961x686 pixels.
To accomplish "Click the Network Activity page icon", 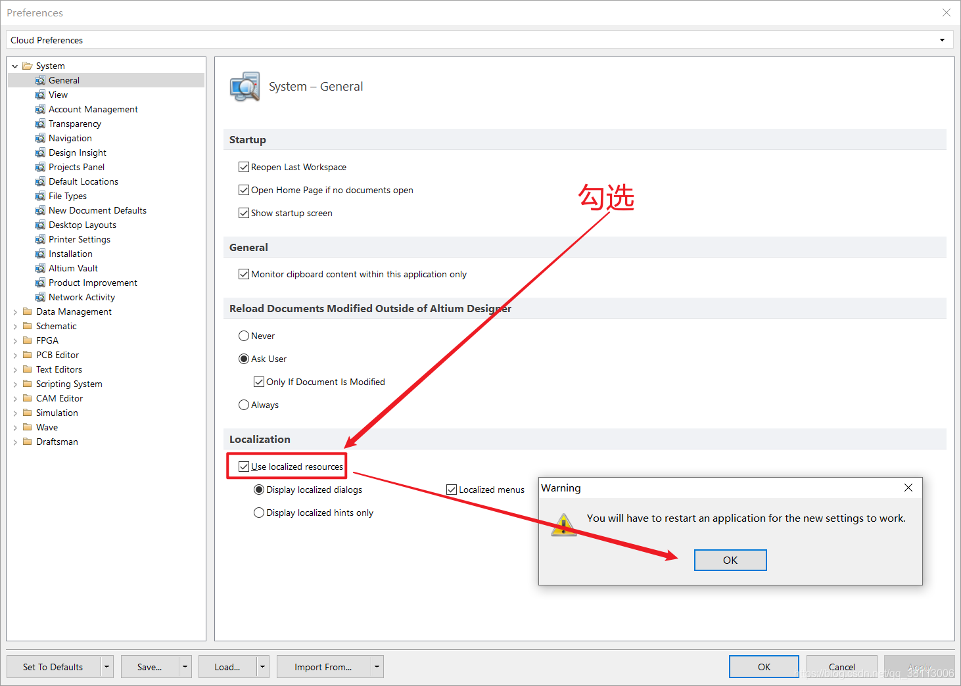I will 40,297.
